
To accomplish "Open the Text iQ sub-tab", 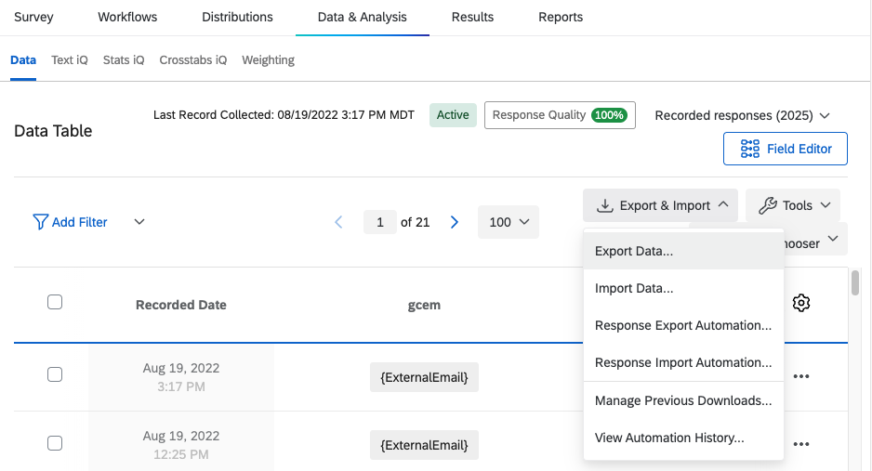I will tap(70, 60).
